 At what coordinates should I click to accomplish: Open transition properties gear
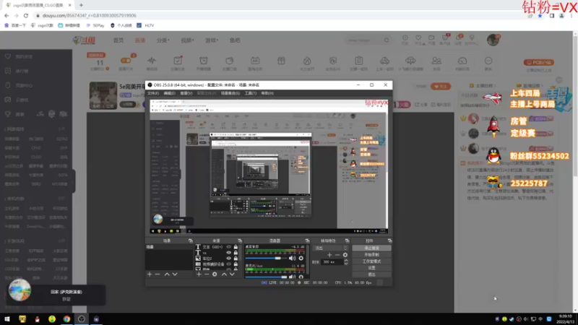pos(345,255)
